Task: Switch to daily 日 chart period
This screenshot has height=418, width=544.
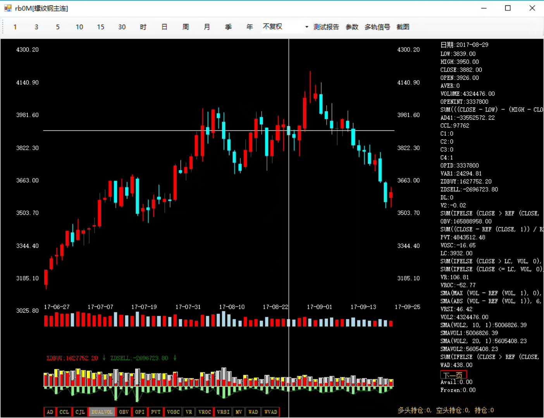Action: tap(164, 27)
